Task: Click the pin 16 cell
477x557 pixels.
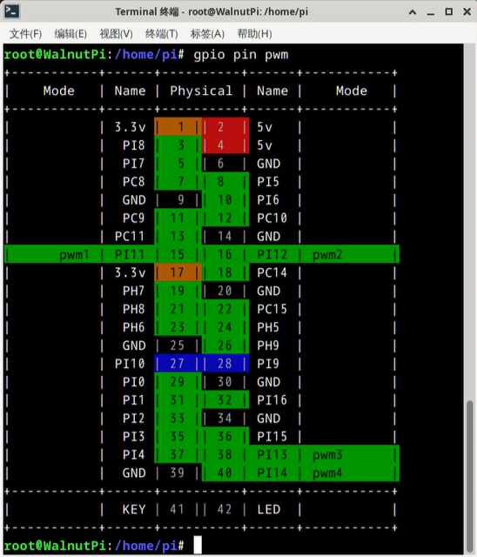Action: (x=225, y=254)
